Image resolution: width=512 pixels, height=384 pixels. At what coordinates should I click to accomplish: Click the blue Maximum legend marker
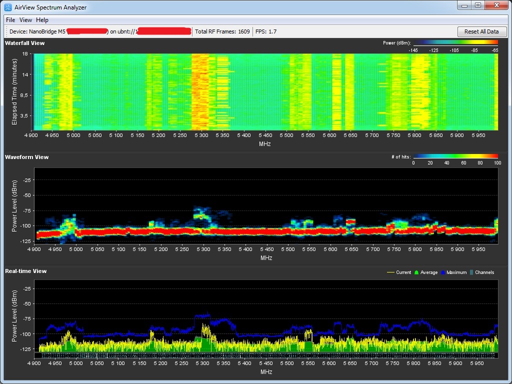pos(443,272)
